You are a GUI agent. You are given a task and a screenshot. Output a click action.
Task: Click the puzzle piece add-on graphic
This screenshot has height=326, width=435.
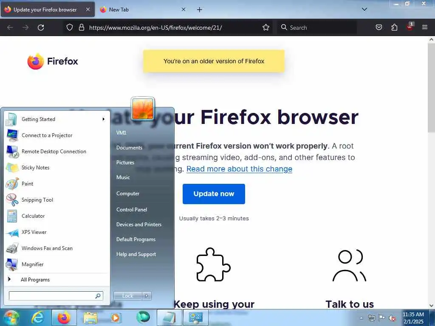pyautogui.click(x=213, y=264)
